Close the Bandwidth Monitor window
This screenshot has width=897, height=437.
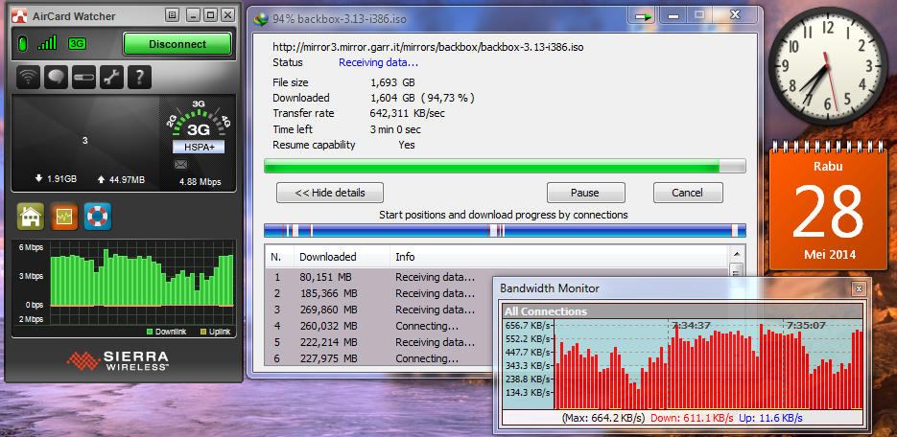(858, 288)
